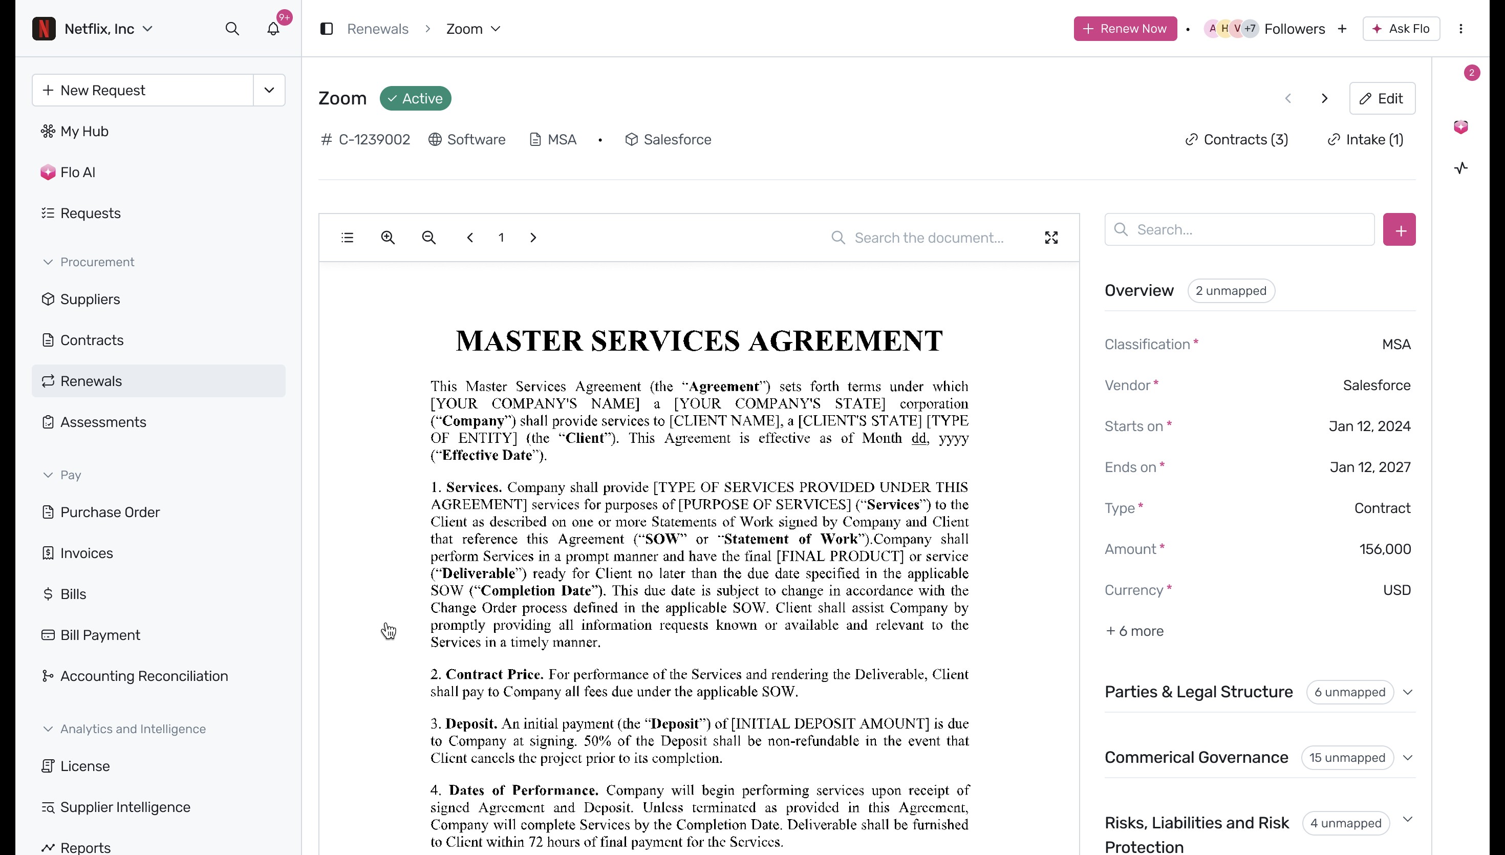Open Contracts in sidebar

tap(159, 340)
